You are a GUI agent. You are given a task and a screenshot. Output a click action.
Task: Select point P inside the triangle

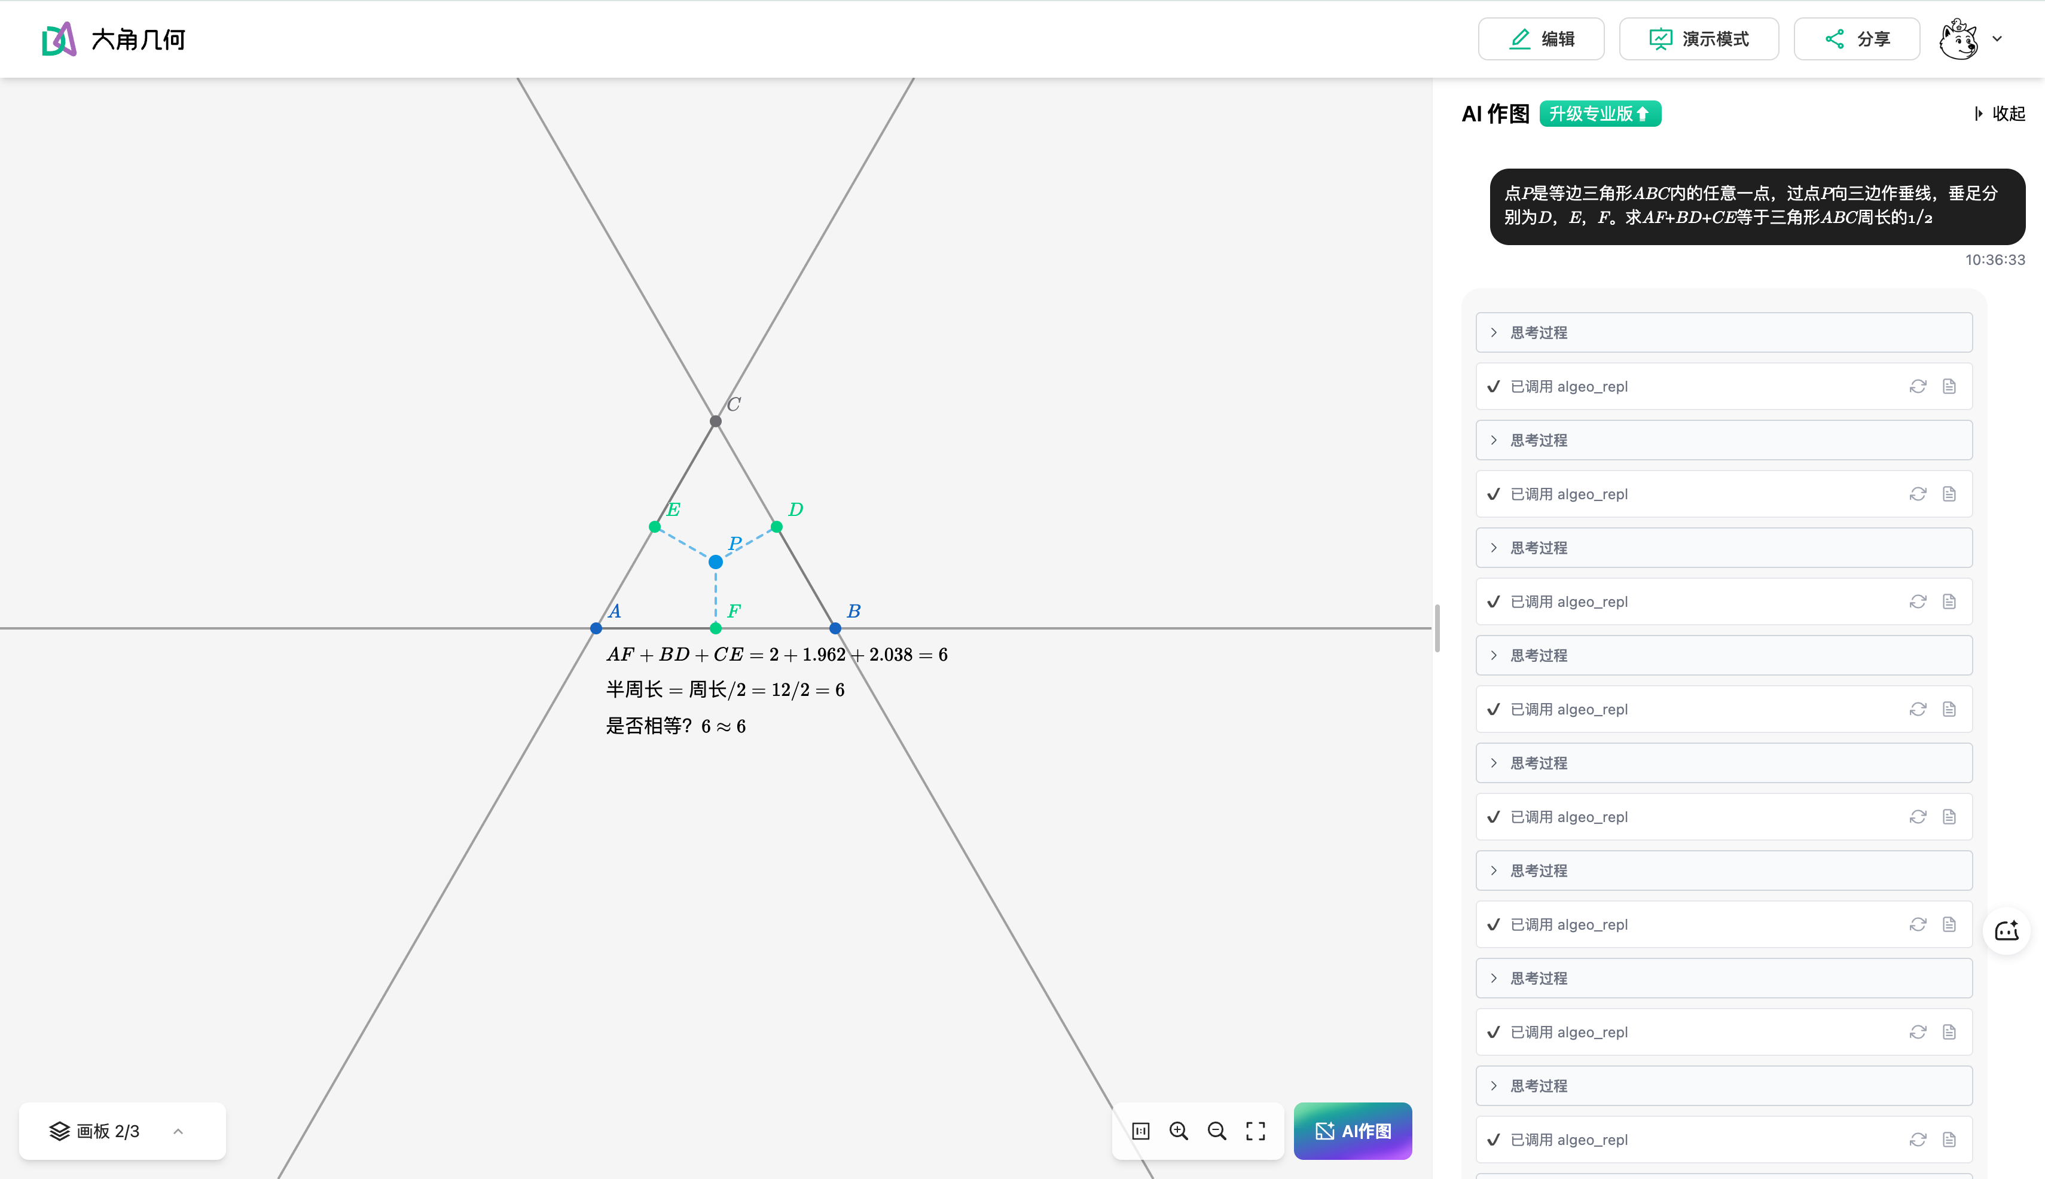tap(715, 562)
